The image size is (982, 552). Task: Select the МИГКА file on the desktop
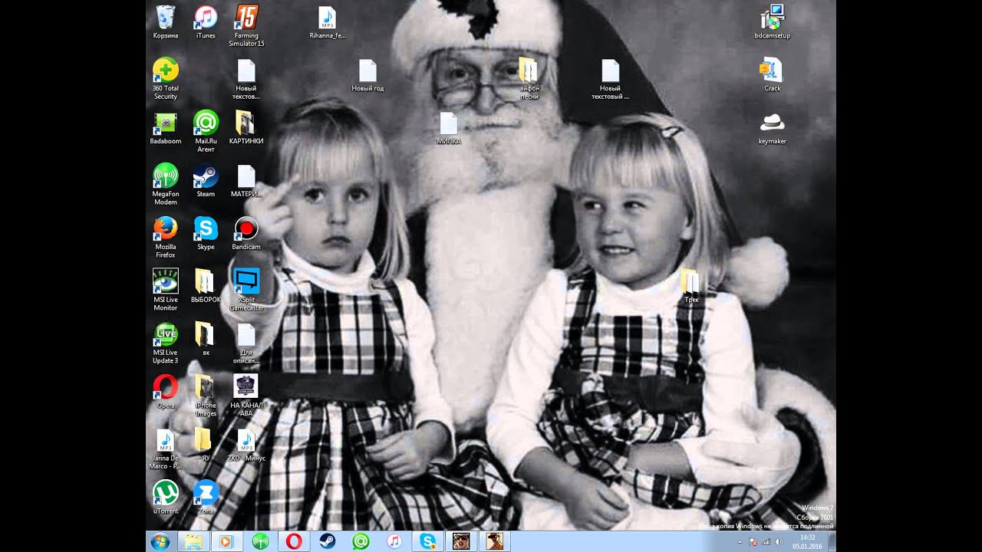[449, 128]
